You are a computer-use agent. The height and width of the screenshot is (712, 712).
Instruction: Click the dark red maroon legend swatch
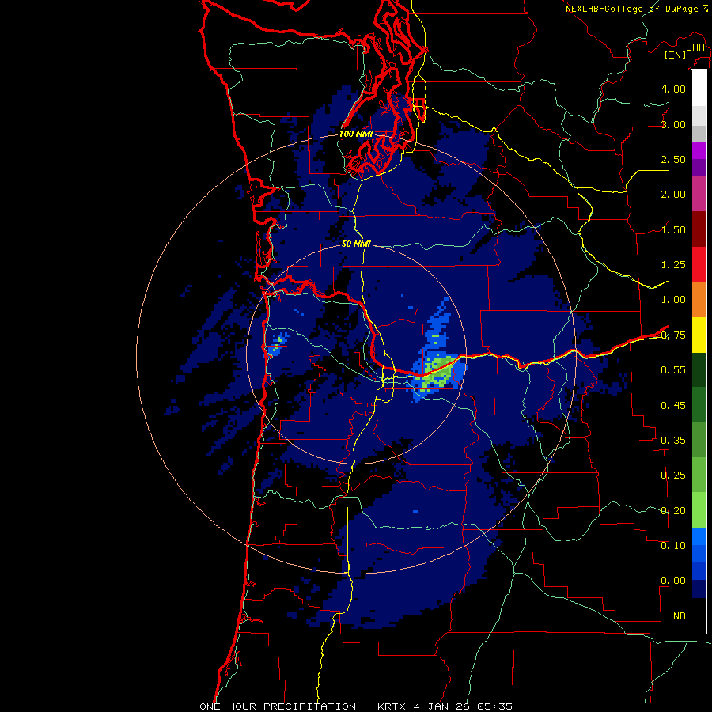tap(699, 229)
